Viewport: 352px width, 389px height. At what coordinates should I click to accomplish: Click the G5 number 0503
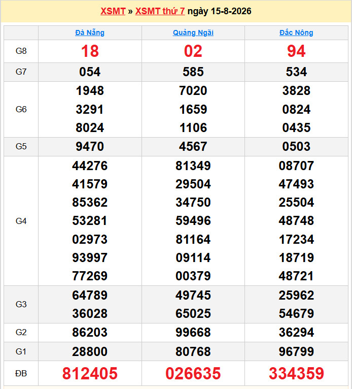[296, 146]
